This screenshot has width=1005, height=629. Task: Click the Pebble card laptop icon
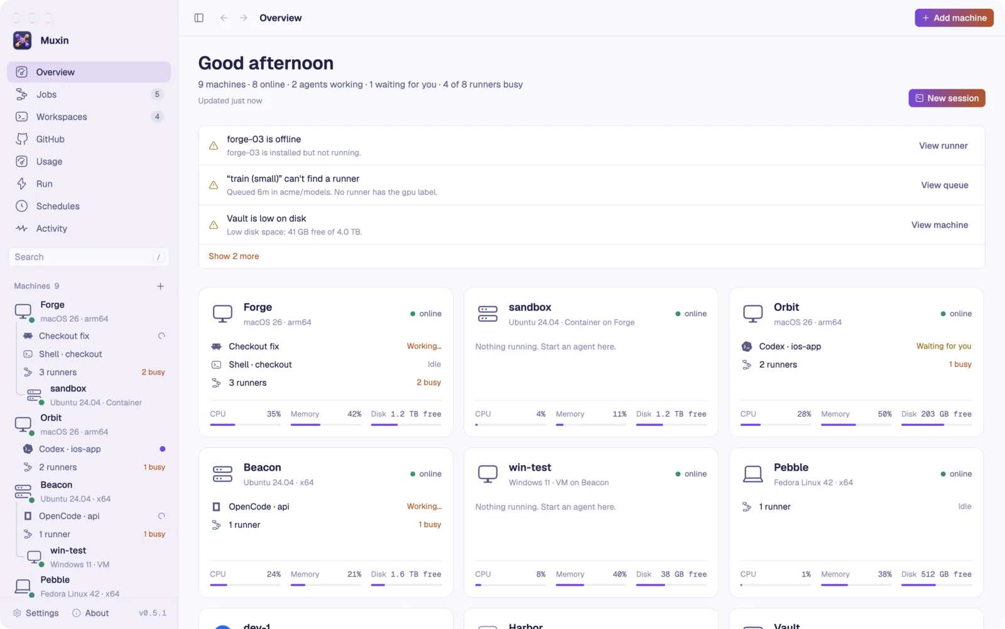pos(752,474)
